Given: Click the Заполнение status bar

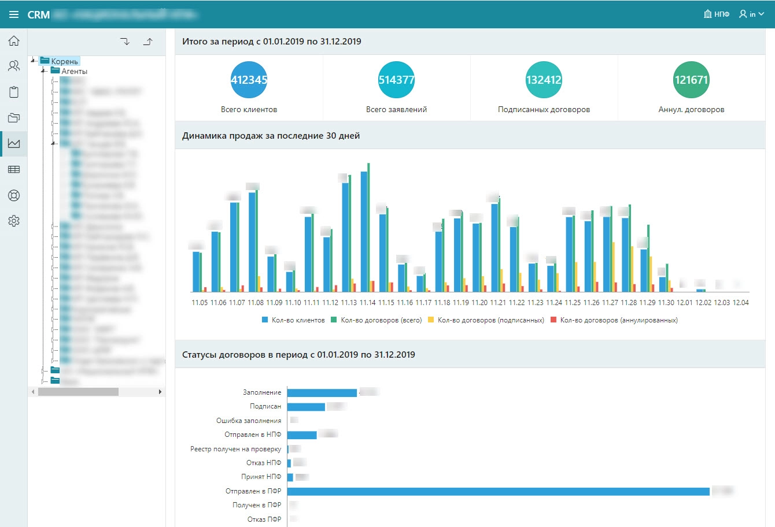Looking at the screenshot, I should point(322,393).
